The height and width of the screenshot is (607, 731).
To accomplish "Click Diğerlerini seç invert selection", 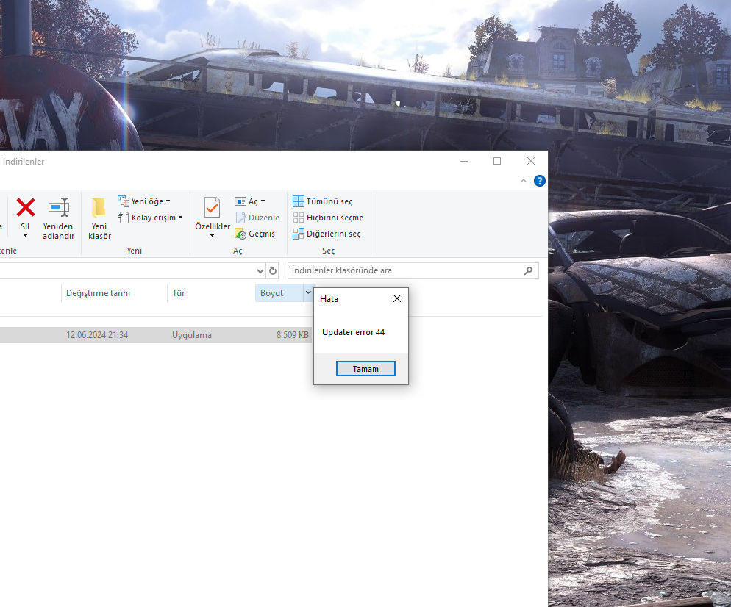I will tap(327, 234).
